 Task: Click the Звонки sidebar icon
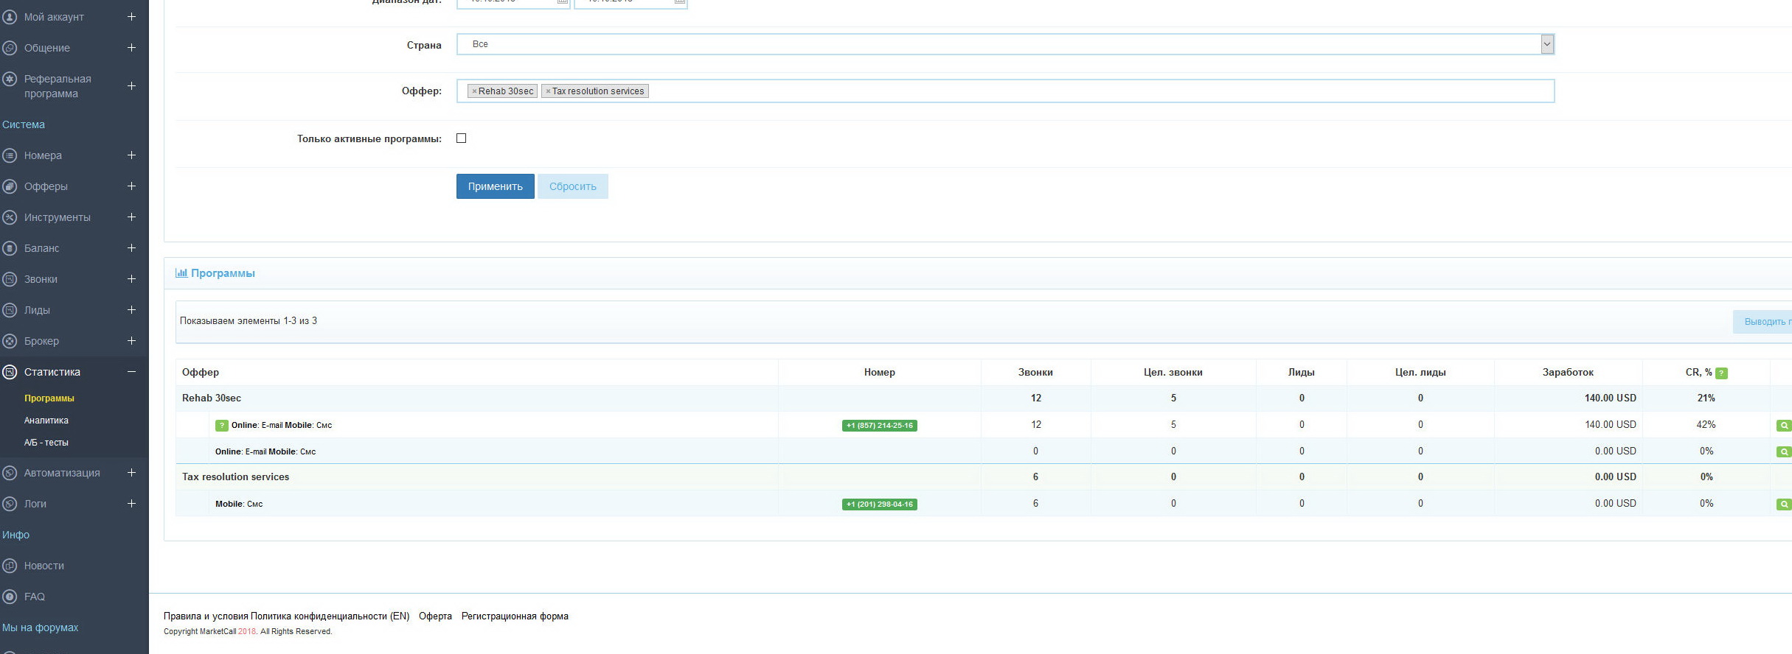[10, 279]
